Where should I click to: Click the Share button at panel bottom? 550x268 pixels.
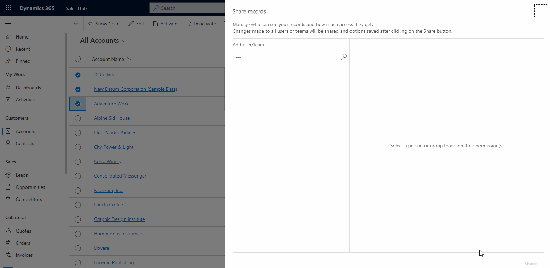coord(530,264)
